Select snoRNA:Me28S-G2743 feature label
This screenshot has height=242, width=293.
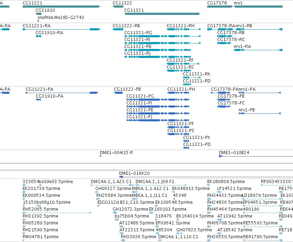pos(61,18)
